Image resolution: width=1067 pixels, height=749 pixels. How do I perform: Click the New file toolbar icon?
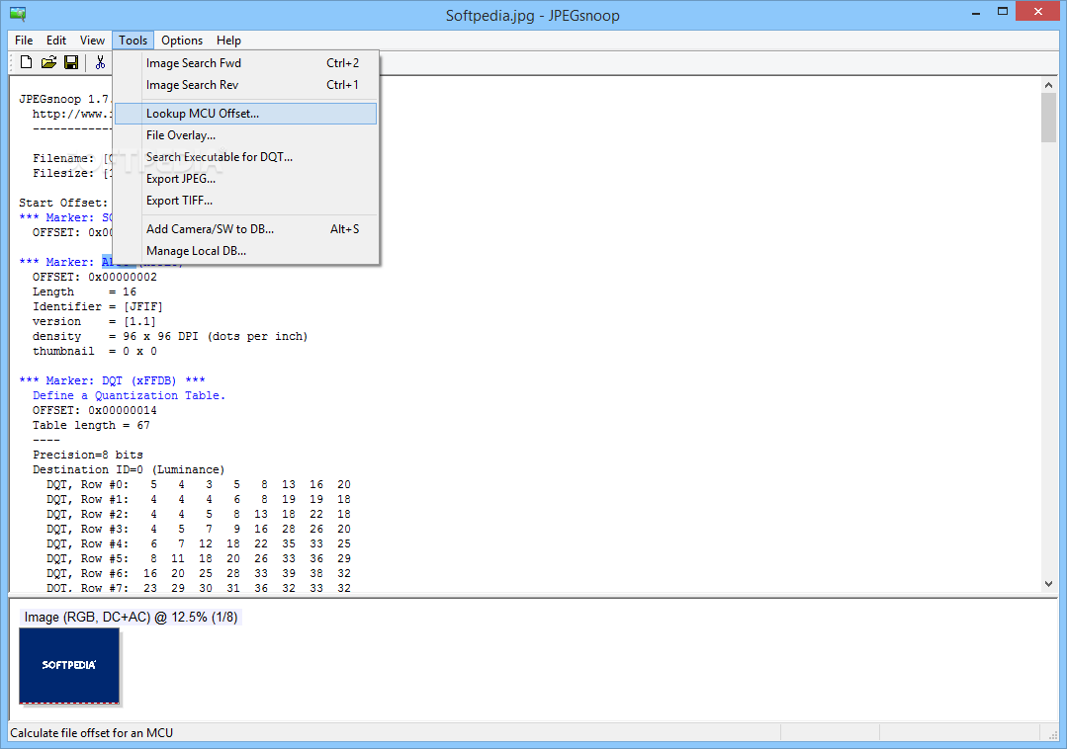pos(26,62)
